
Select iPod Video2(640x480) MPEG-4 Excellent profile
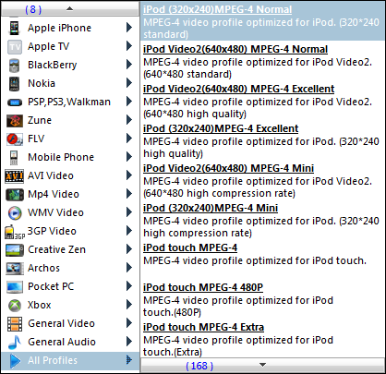[261, 102]
